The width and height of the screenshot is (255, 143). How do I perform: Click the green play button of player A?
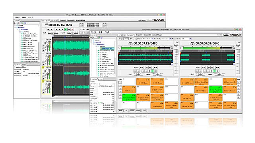153,71
